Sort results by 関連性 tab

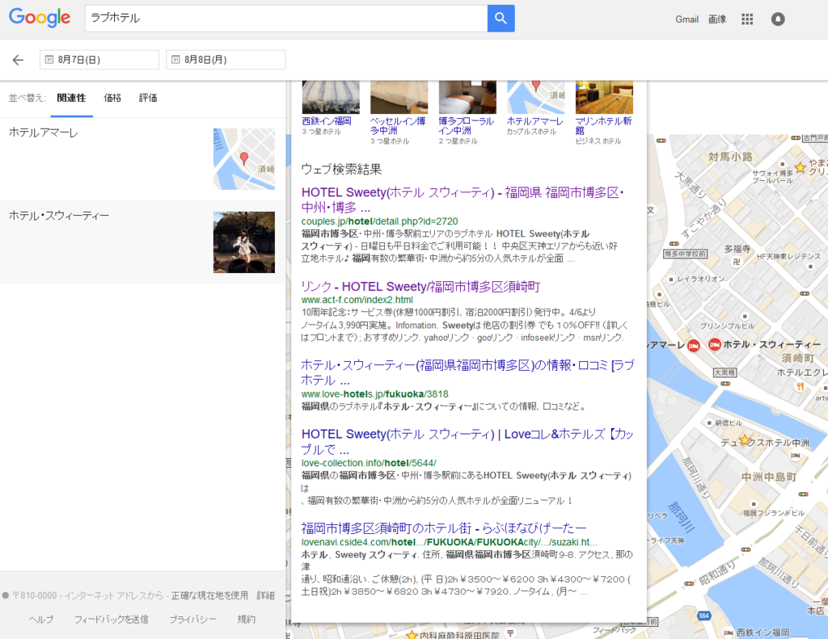pyautogui.click(x=71, y=98)
